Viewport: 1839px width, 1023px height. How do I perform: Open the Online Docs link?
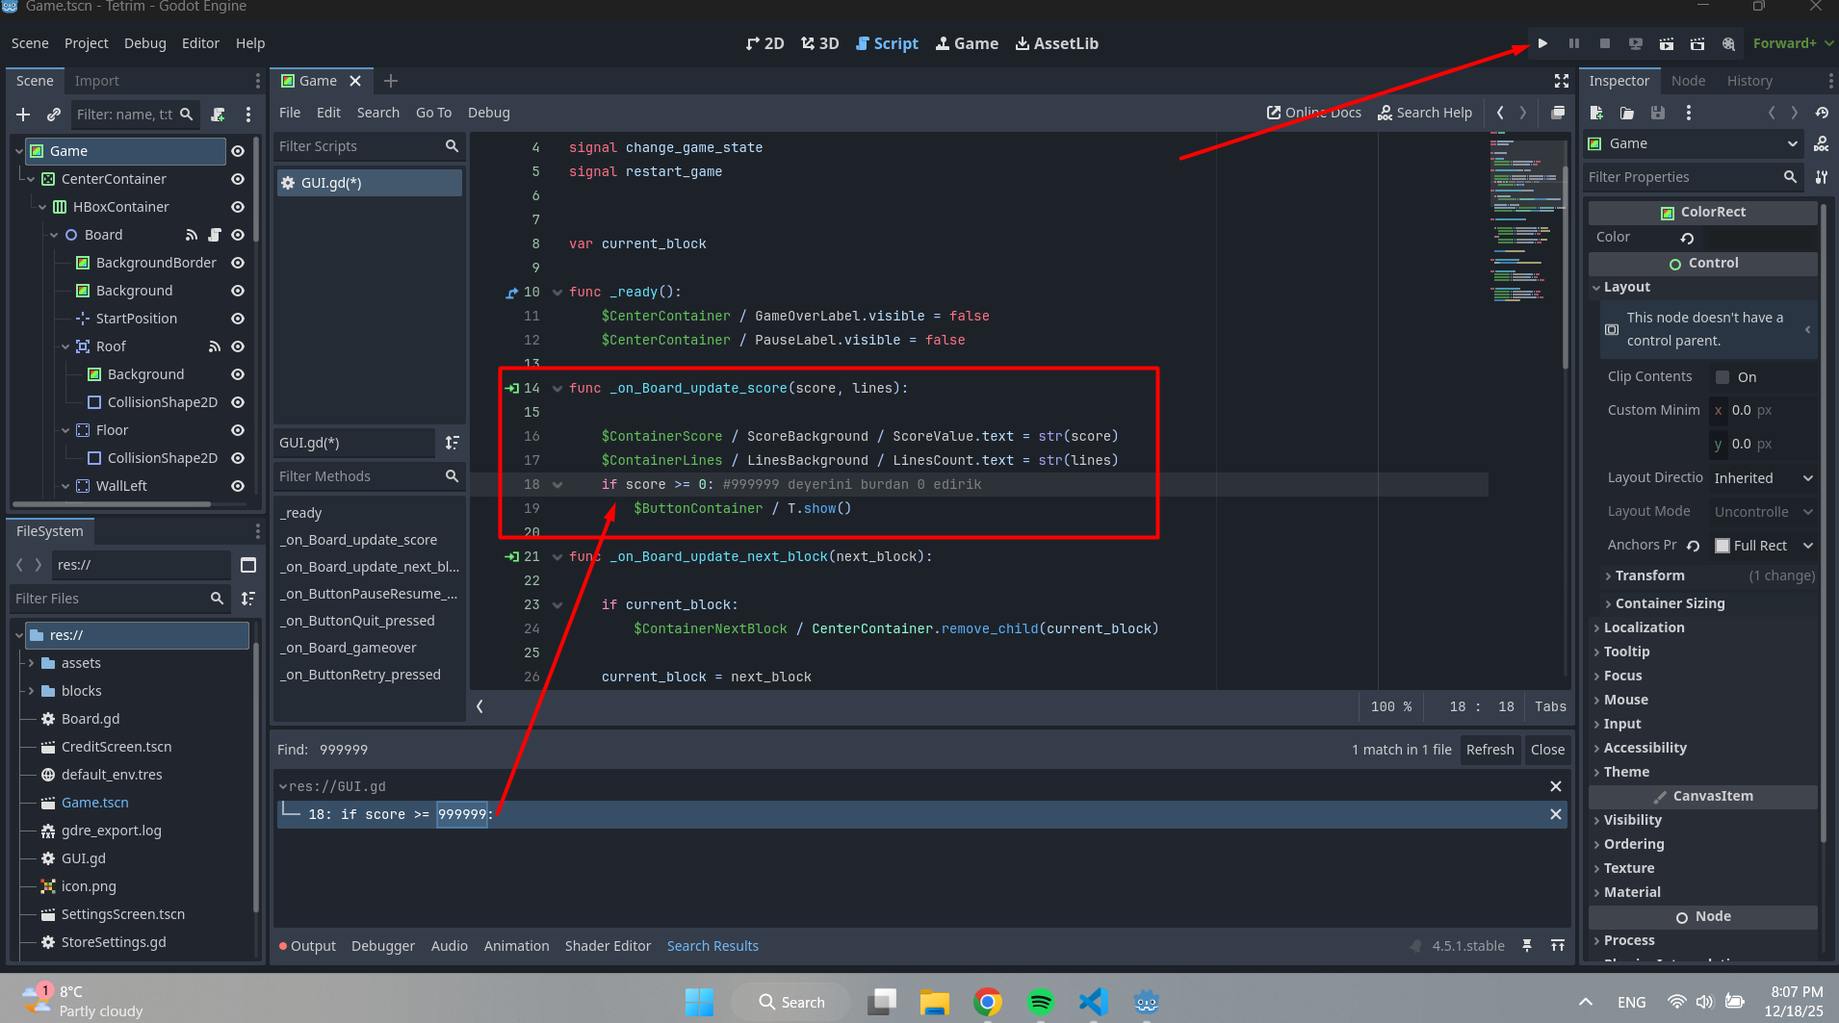pos(1314,113)
